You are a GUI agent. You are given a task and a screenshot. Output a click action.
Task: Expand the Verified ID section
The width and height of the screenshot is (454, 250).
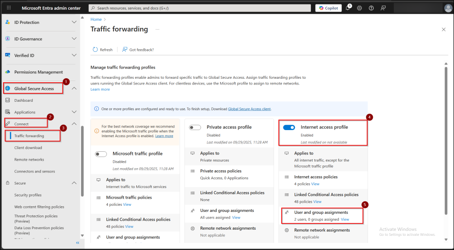tap(74, 55)
